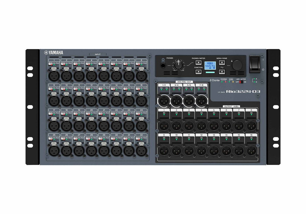The image size is (306, 214).
Task: Select the input 17 XLR connector
Action: 54,125
